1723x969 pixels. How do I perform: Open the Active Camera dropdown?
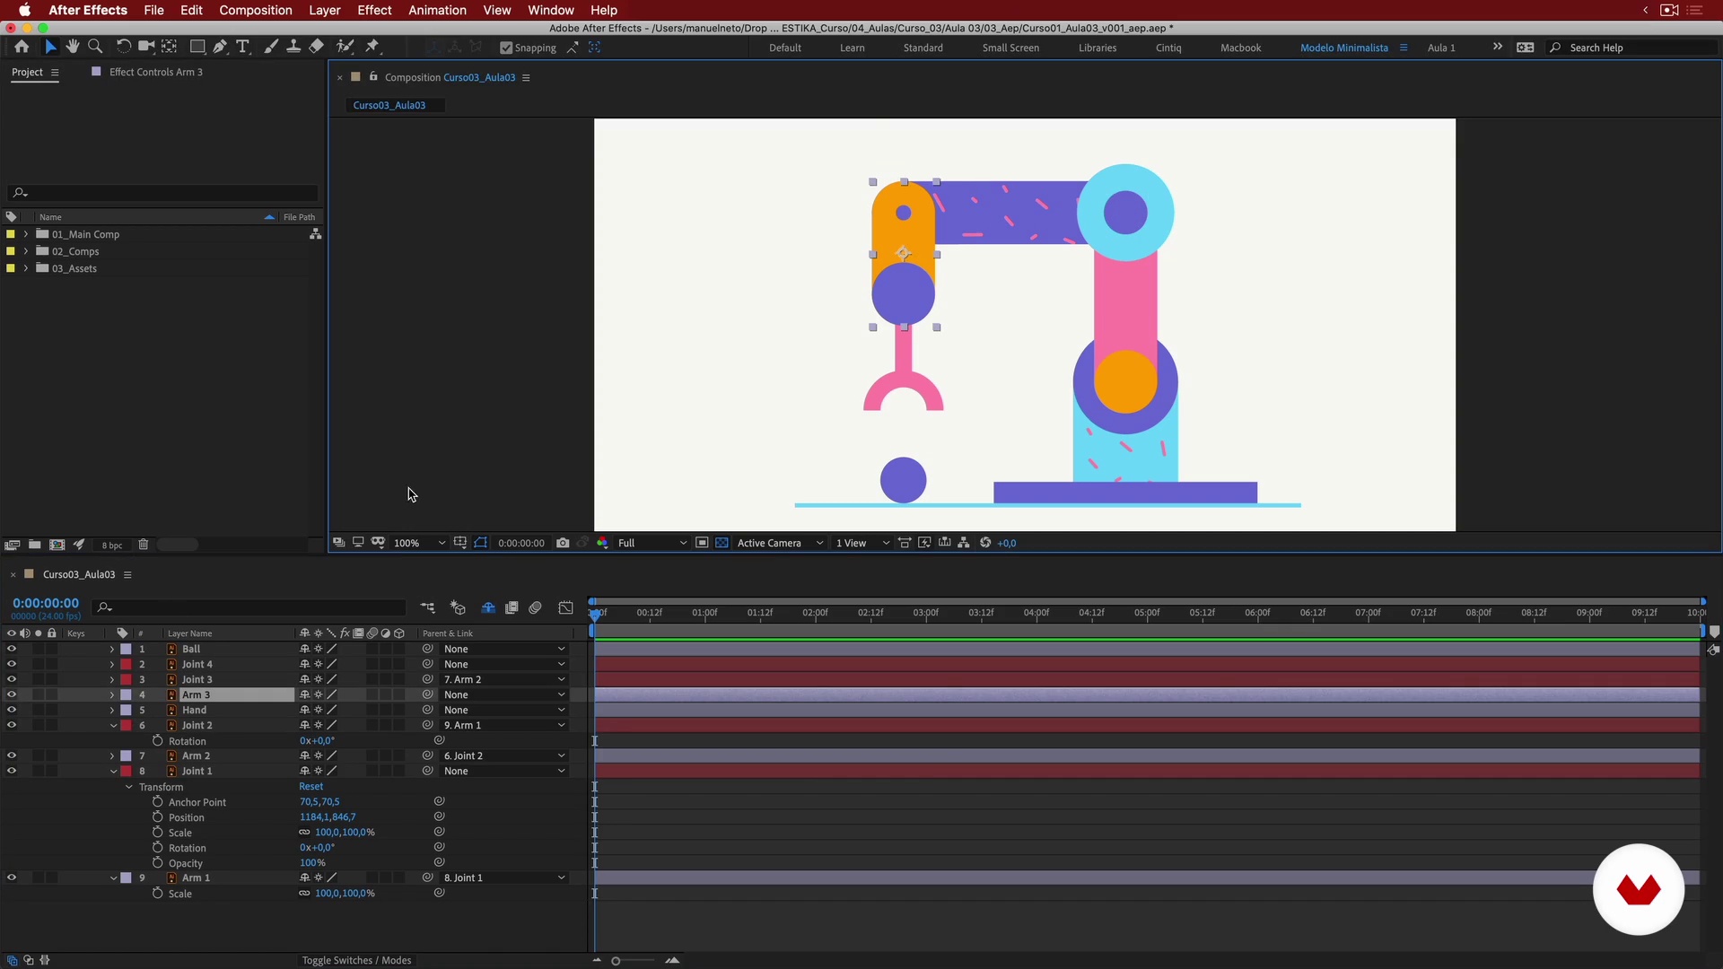(780, 543)
